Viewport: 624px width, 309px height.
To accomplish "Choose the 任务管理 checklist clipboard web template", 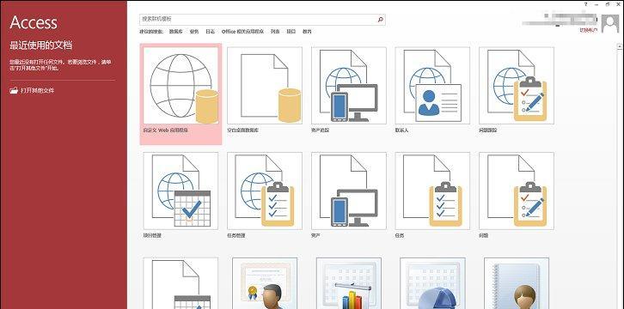I will pyautogui.click(x=265, y=191).
